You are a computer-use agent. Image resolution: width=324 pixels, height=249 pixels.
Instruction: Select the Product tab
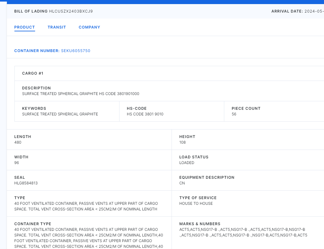tap(24, 27)
